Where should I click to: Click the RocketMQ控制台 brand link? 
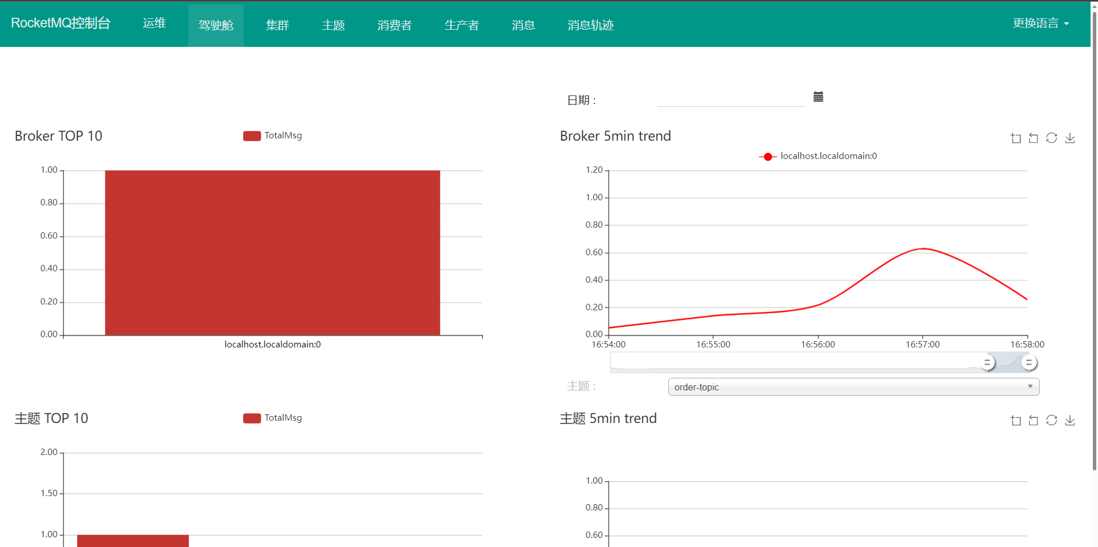click(x=61, y=23)
